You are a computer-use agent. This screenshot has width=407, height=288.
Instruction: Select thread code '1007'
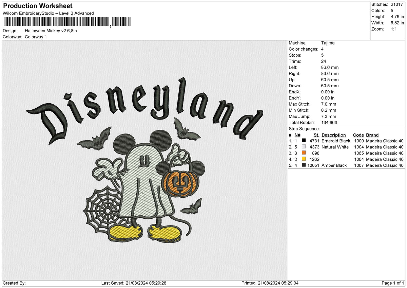pyautogui.click(x=358, y=165)
